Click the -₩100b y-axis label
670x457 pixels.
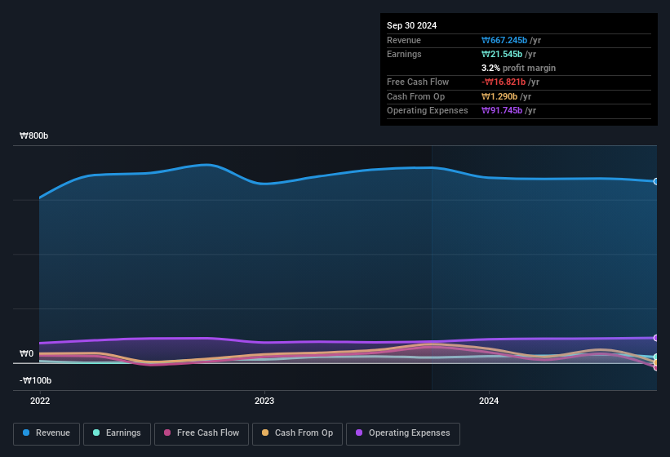click(x=35, y=380)
